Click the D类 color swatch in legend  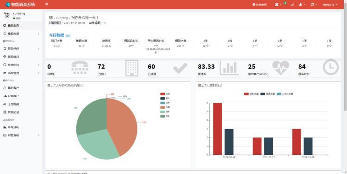coord(163,107)
